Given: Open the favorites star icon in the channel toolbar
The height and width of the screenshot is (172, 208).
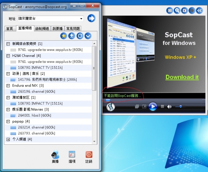Looking at the screenshot, I should (64, 36).
